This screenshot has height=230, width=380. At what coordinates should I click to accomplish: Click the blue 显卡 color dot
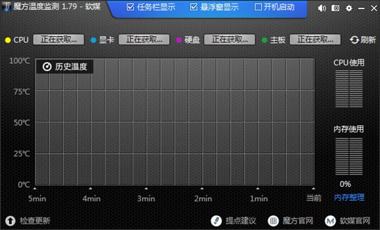93,40
